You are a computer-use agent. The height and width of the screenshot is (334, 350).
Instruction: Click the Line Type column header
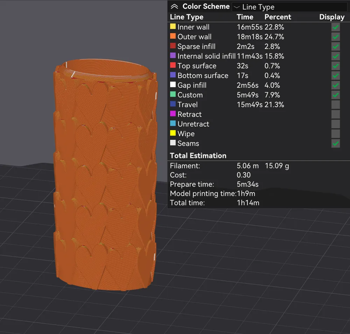pyautogui.click(x=187, y=17)
